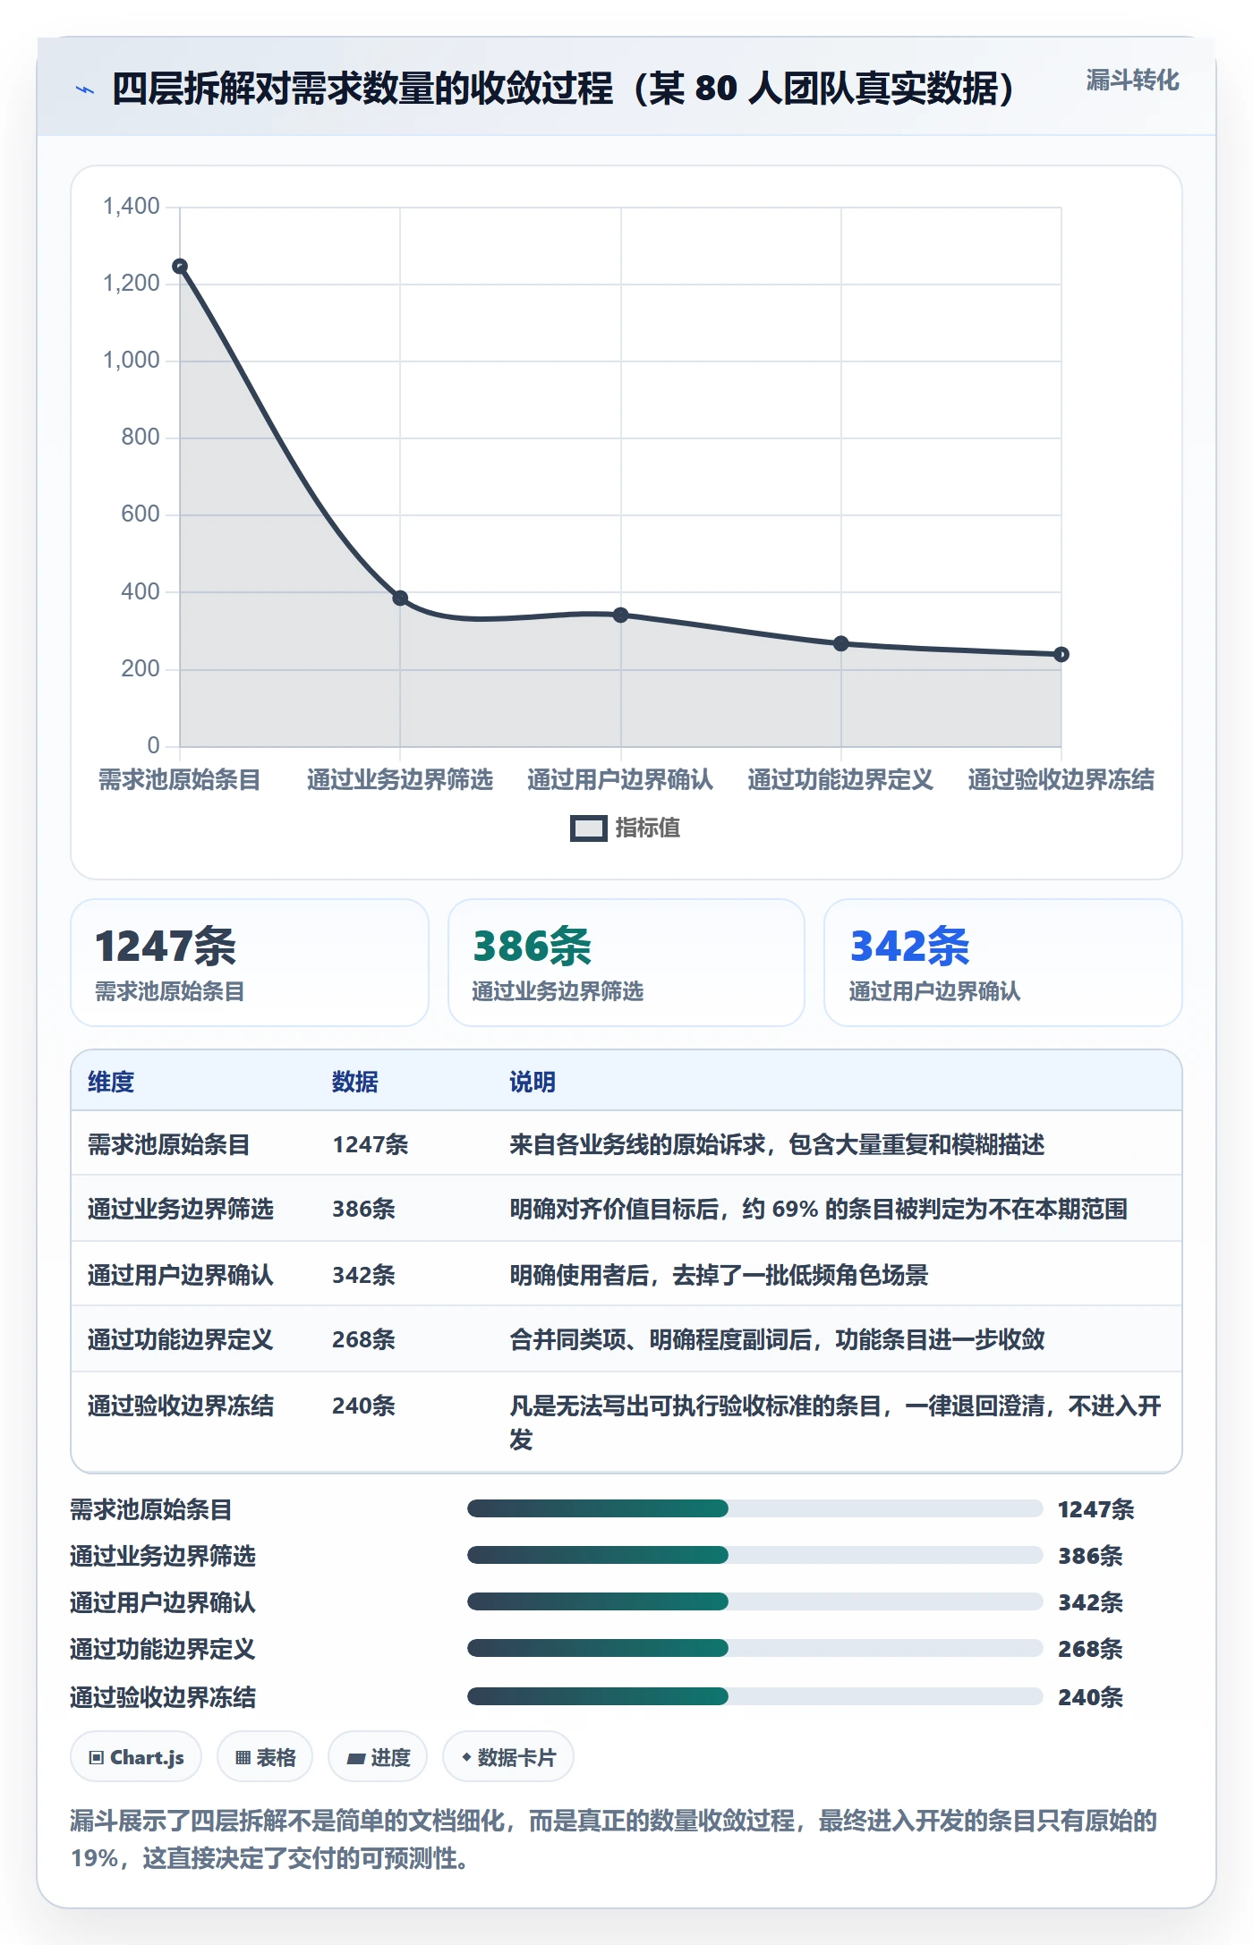Screen dimensions: 1253x1945
Task: Click the chart data point for 通过功能边界定义
Action: [841, 643]
